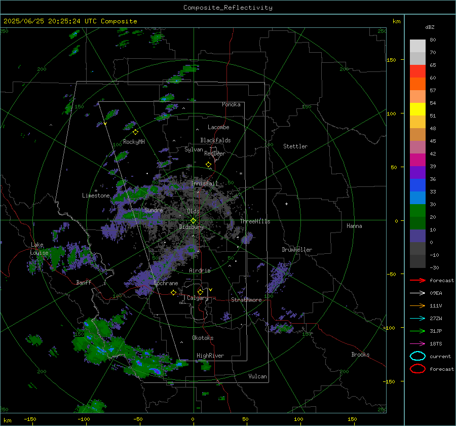Select the Strathmore label
The width and height of the screenshot is (456, 426).
pyautogui.click(x=246, y=300)
